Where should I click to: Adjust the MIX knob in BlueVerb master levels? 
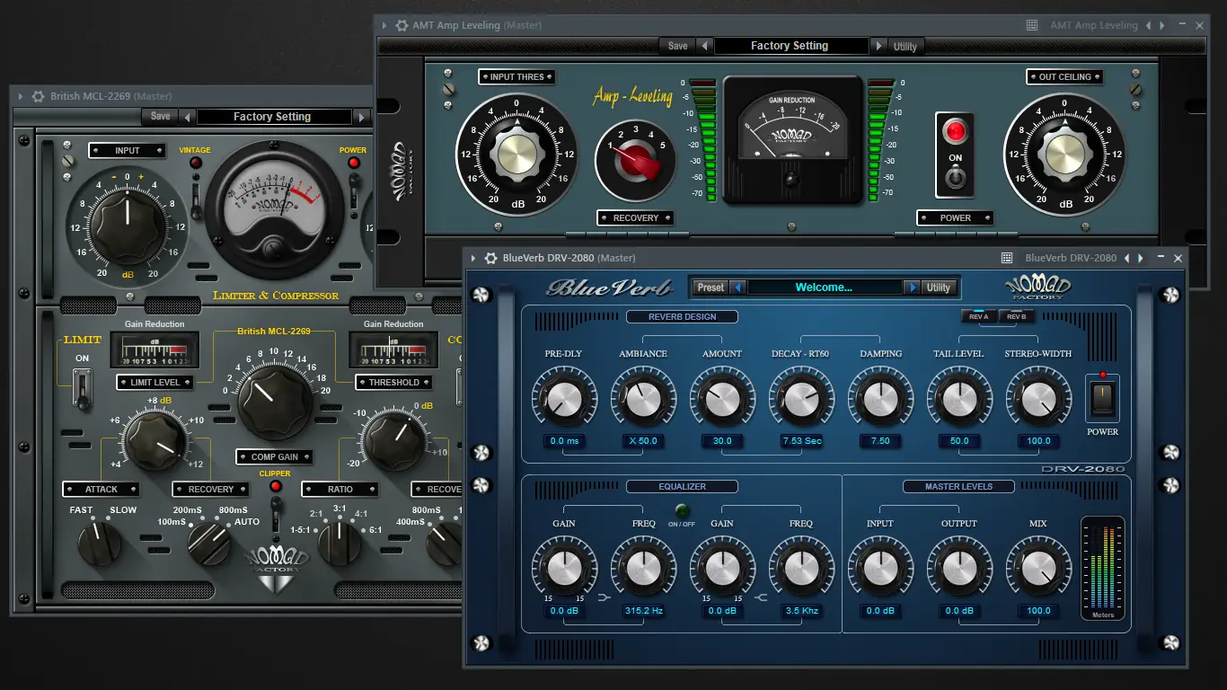1038,568
